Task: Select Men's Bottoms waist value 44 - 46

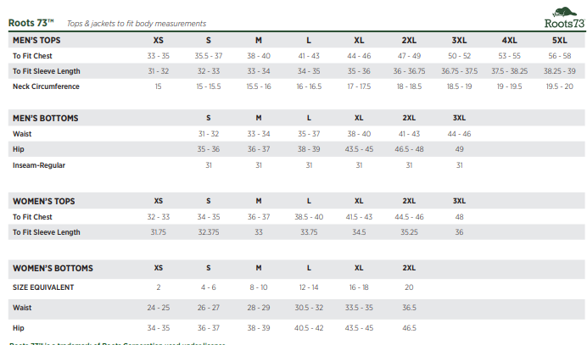Action: click(459, 134)
